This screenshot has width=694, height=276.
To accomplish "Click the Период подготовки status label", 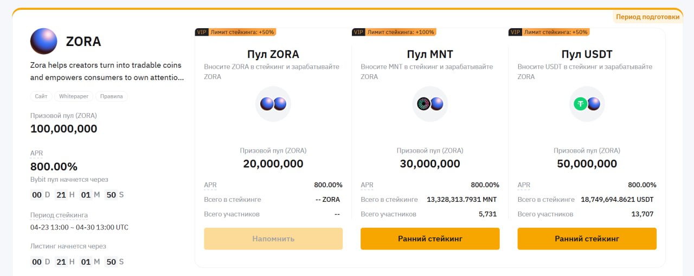I will [647, 17].
